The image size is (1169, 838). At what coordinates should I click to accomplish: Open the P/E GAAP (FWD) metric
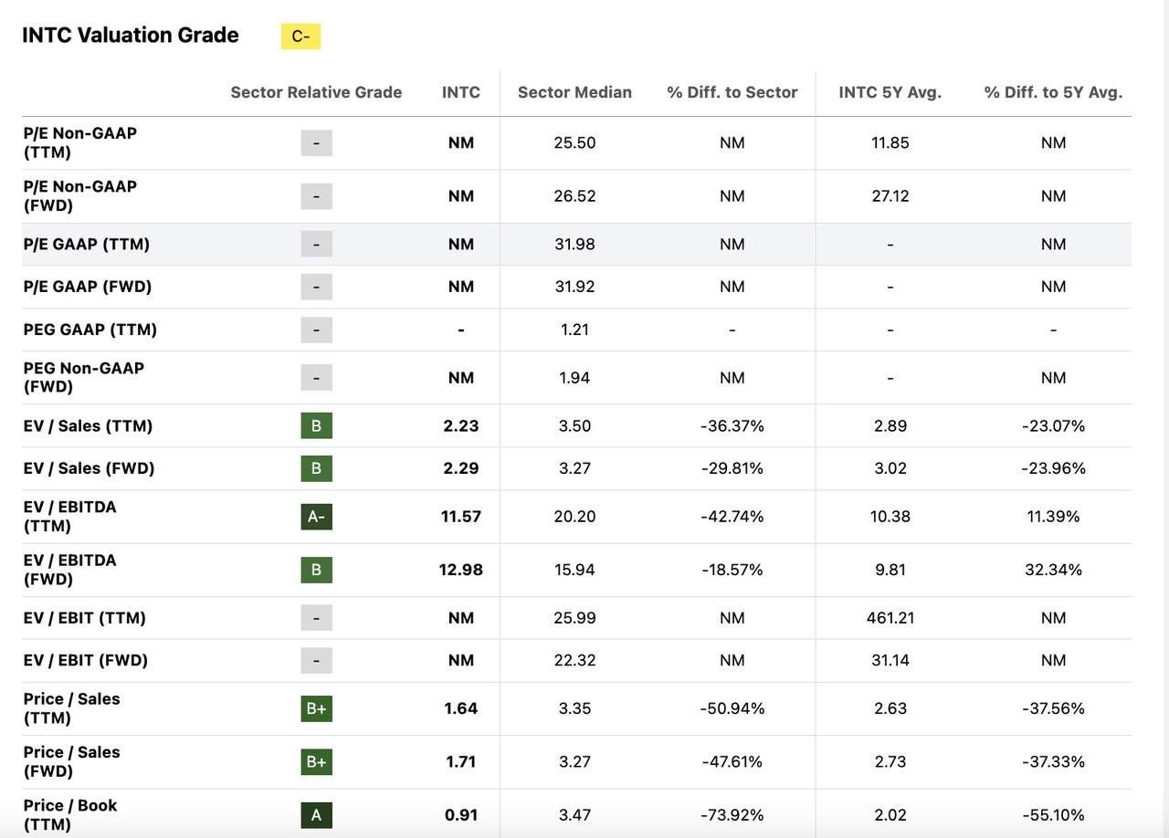coord(88,287)
